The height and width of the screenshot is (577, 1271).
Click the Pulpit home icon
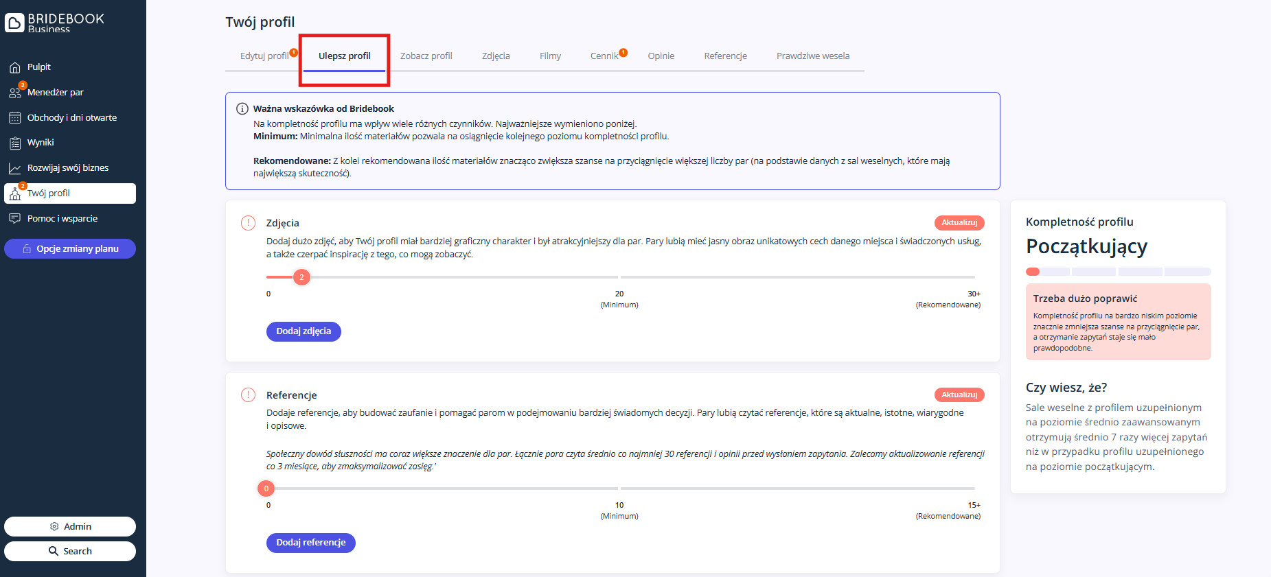tap(15, 67)
